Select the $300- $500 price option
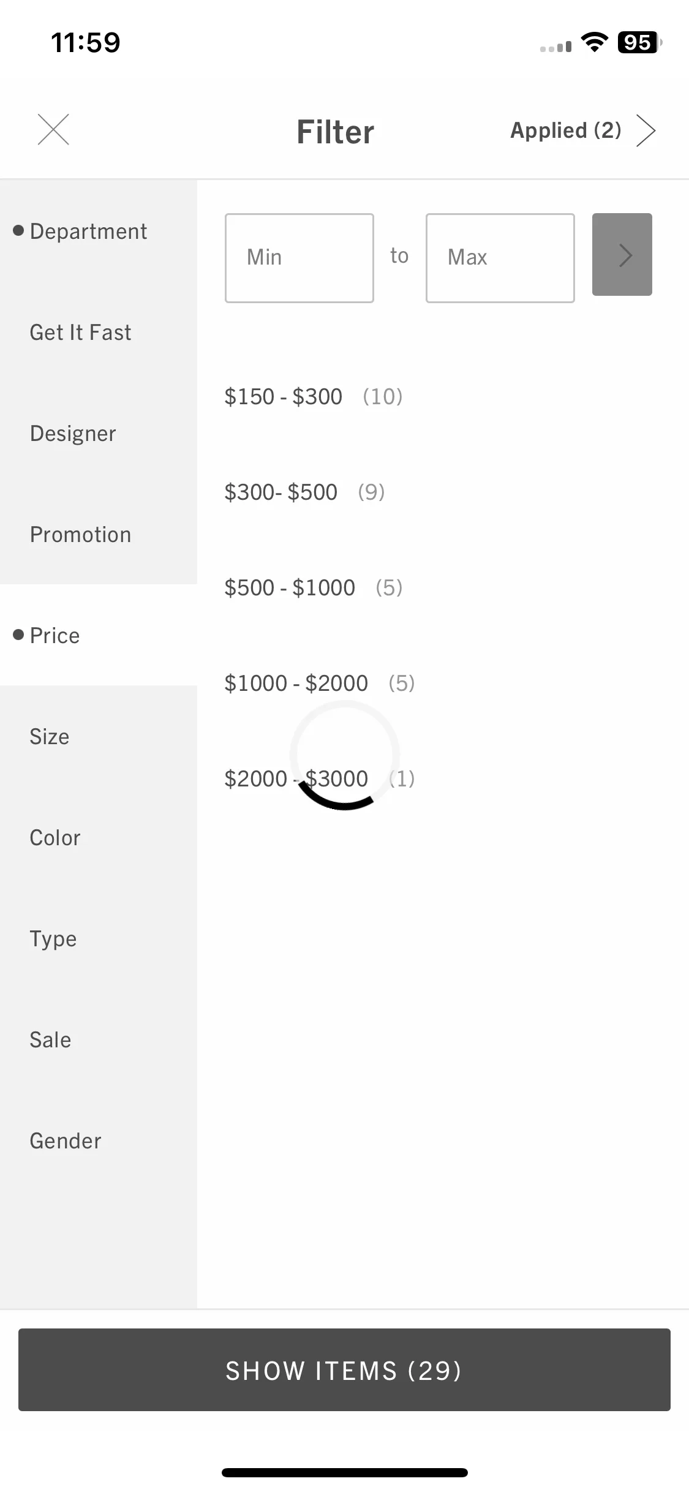Viewport: 689px width, 1492px height. point(304,492)
